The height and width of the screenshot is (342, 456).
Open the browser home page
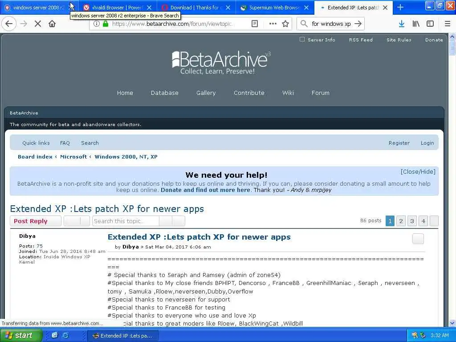[52, 24]
